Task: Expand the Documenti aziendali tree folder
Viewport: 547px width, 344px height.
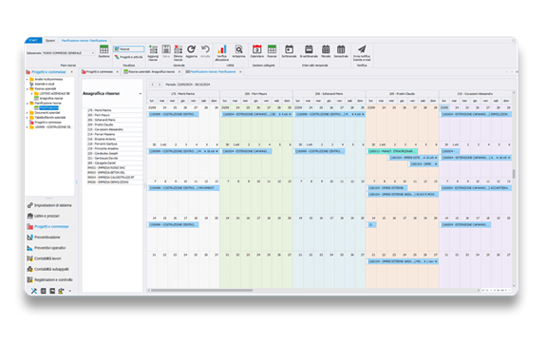Action: tap(28, 113)
